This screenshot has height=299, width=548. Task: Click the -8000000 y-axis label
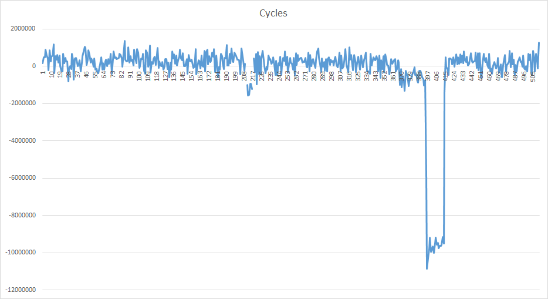pyautogui.click(x=22, y=215)
